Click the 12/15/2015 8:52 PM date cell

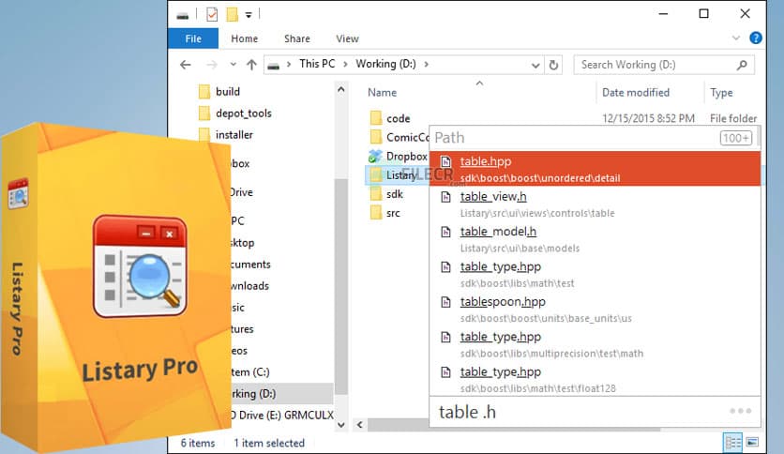tap(648, 118)
